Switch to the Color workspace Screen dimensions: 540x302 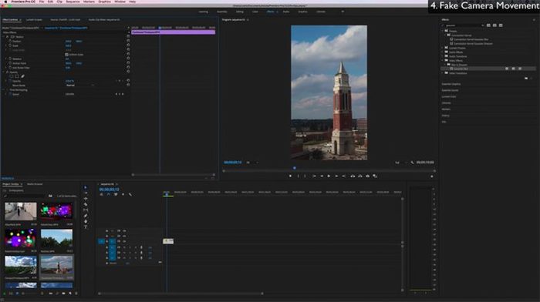[x=255, y=12]
